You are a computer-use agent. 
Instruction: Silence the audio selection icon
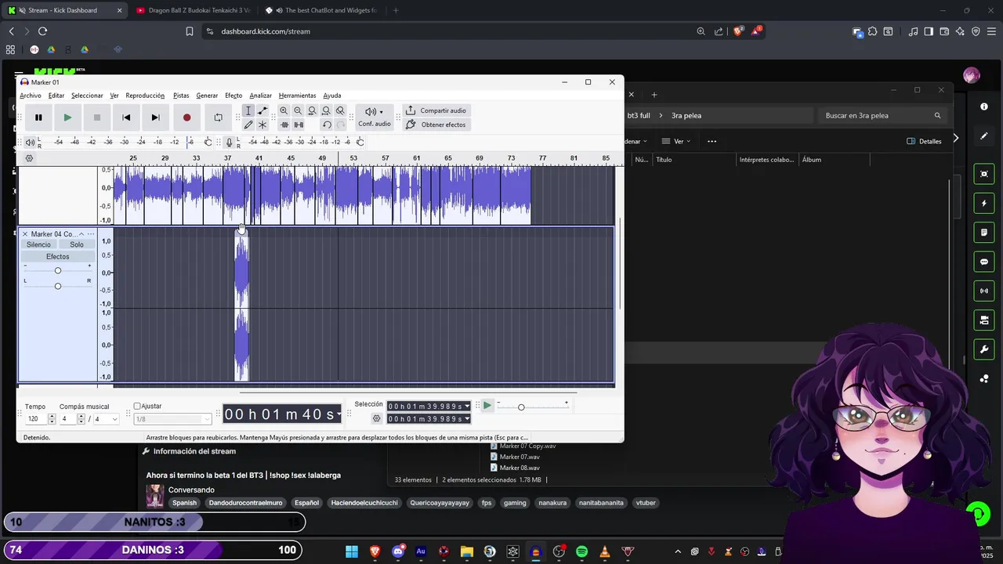[x=299, y=125]
